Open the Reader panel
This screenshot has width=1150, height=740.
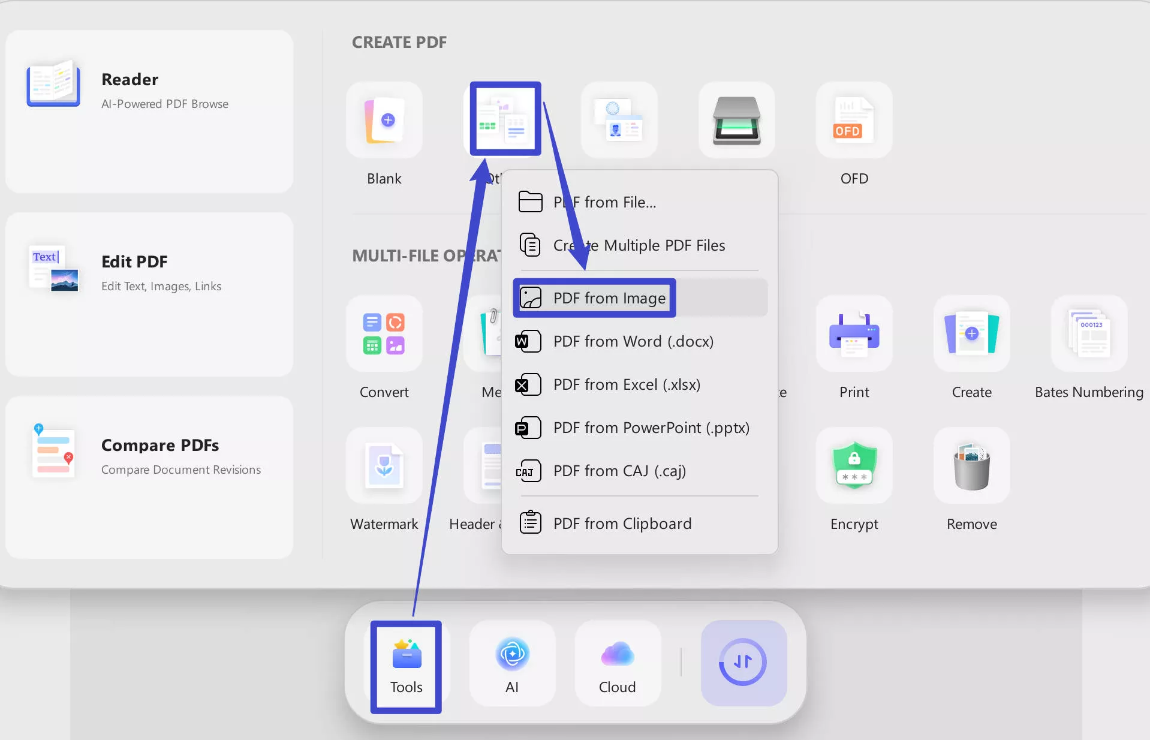[x=148, y=90]
